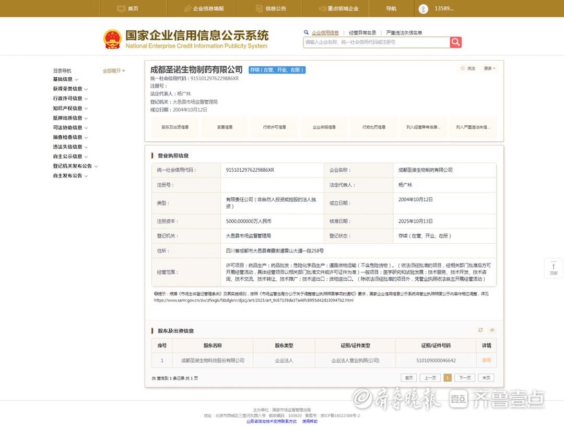
Task: Click the refresh icon in 股东及出资信息 section
Action: click(x=480, y=330)
